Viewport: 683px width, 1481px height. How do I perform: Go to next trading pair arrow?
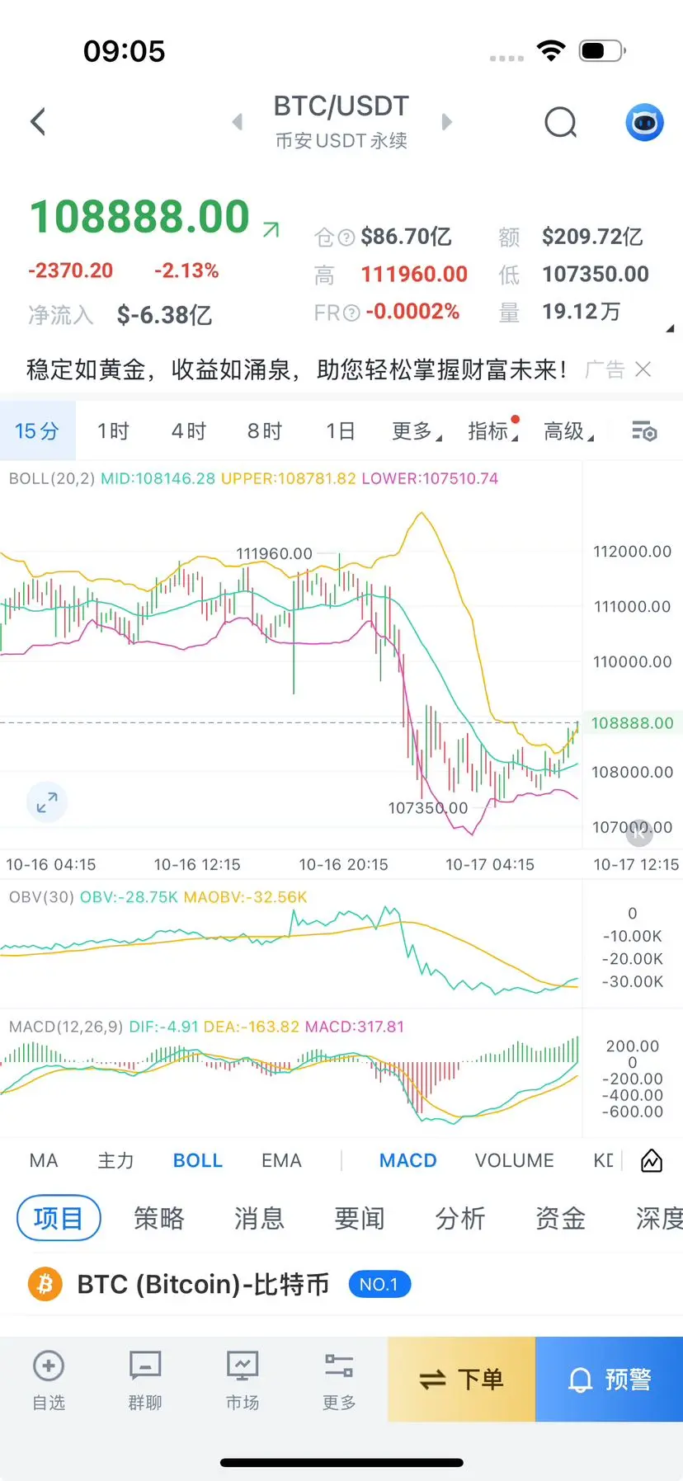point(447,122)
